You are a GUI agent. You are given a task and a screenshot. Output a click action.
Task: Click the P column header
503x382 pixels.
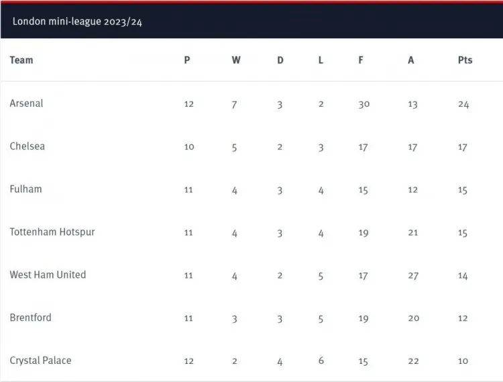point(187,60)
